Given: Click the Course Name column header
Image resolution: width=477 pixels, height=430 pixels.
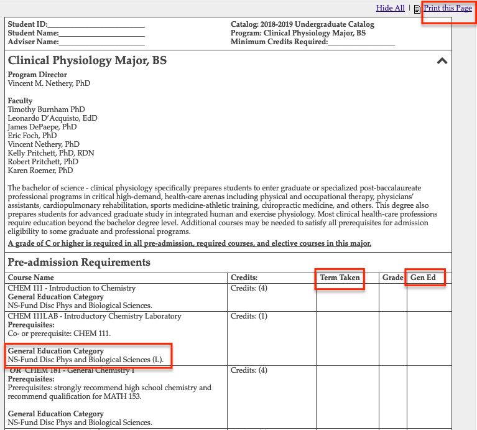Looking at the screenshot, I should pos(30,278).
